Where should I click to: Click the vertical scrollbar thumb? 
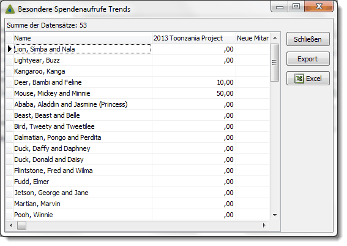click(x=275, y=63)
